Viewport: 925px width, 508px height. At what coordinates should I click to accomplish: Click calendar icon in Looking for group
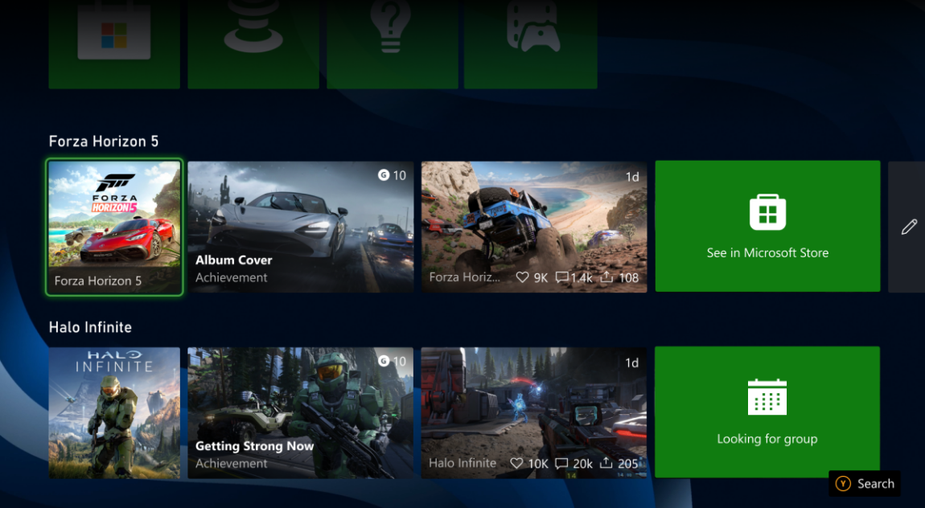pyautogui.click(x=767, y=397)
